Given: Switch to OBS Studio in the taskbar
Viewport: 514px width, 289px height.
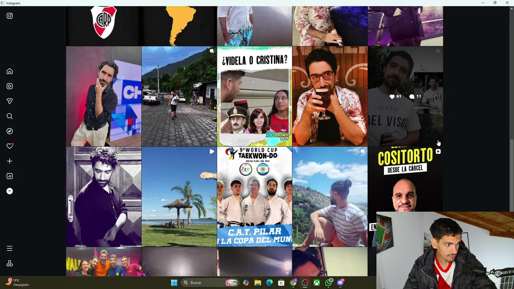Looking at the screenshot, I should pos(305,283).
